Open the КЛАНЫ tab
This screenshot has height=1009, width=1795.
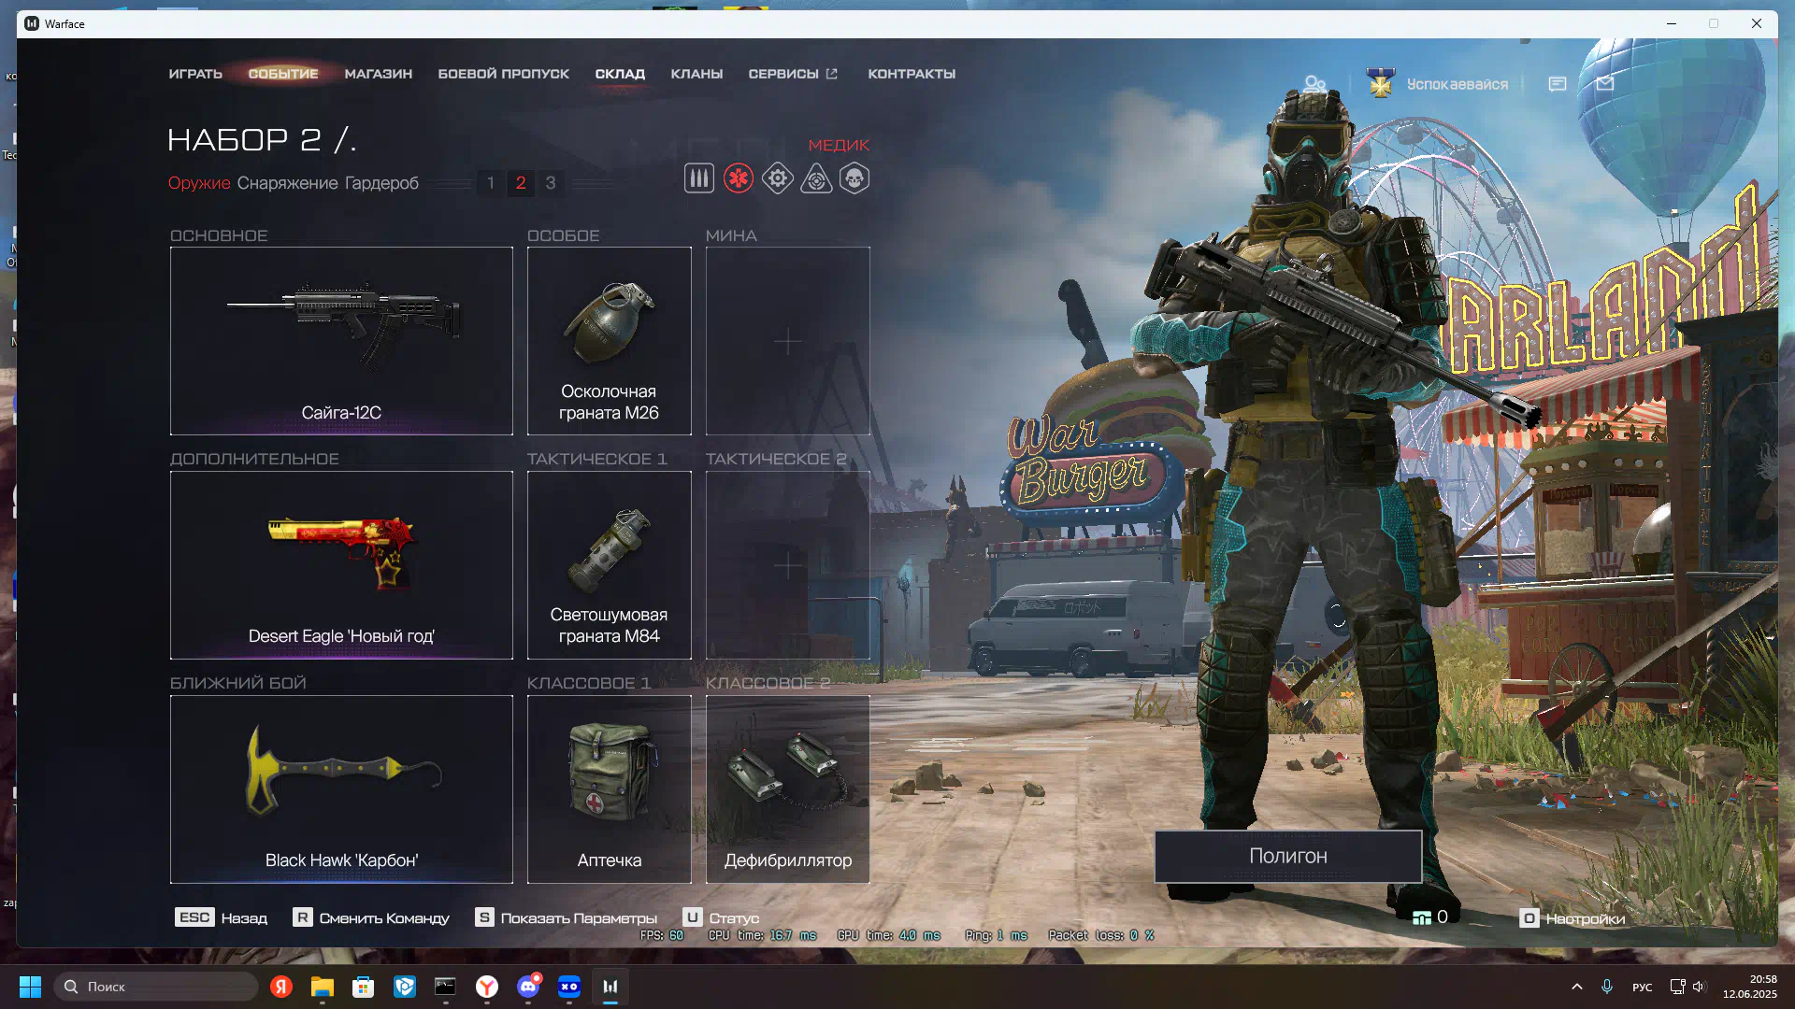pyautogui.click(x=696, y=74)
